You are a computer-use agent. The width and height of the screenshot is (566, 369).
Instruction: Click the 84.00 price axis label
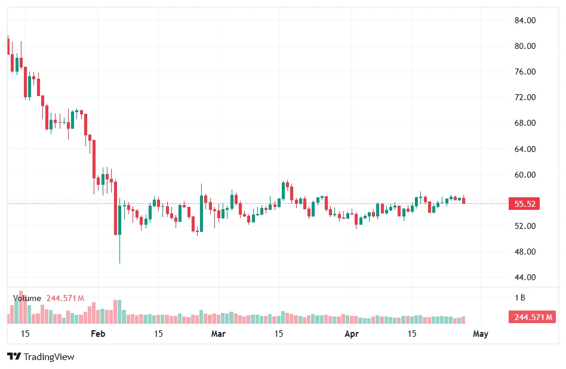(x=525, y=20)
